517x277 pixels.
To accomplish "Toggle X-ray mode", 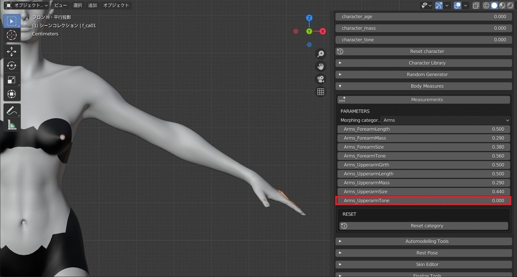I will (476, 5).
